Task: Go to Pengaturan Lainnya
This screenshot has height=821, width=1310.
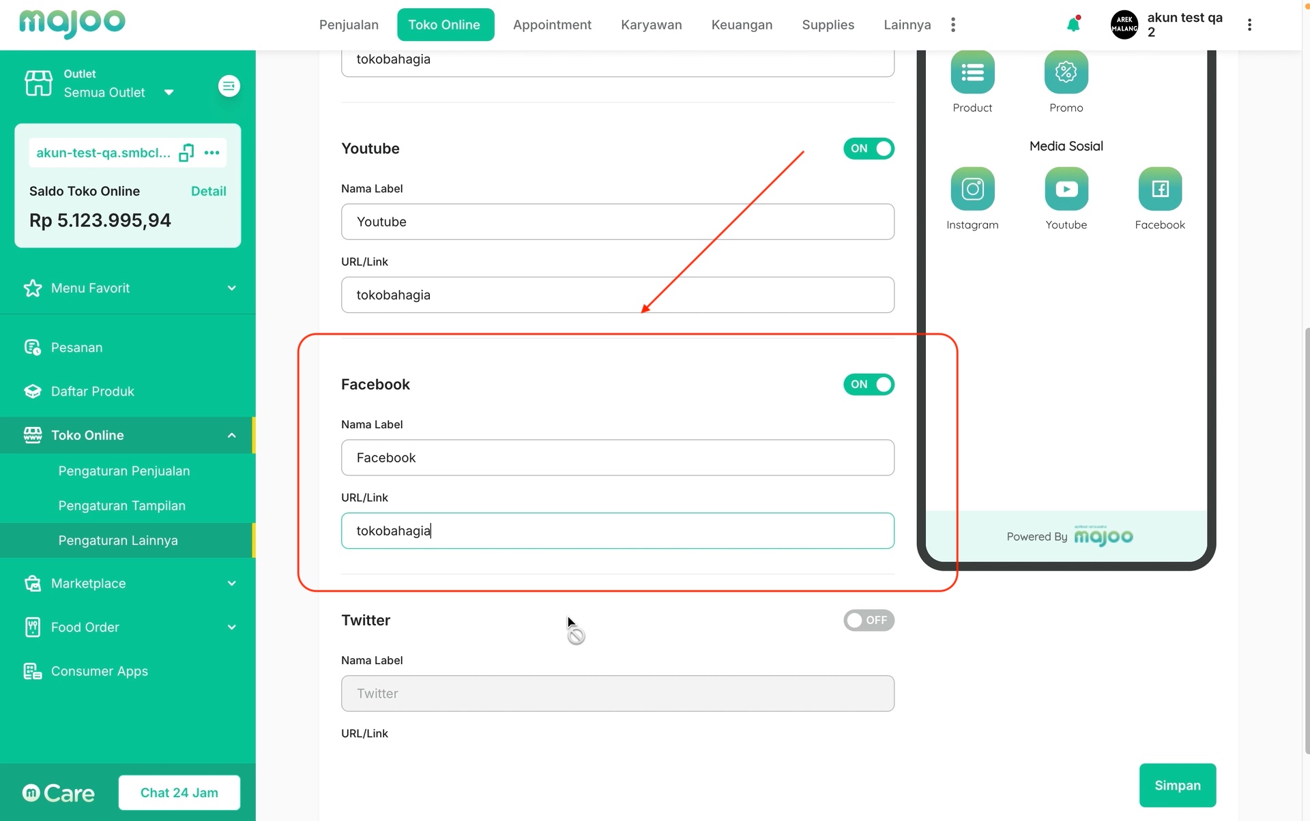Action: tap(118, 541)
